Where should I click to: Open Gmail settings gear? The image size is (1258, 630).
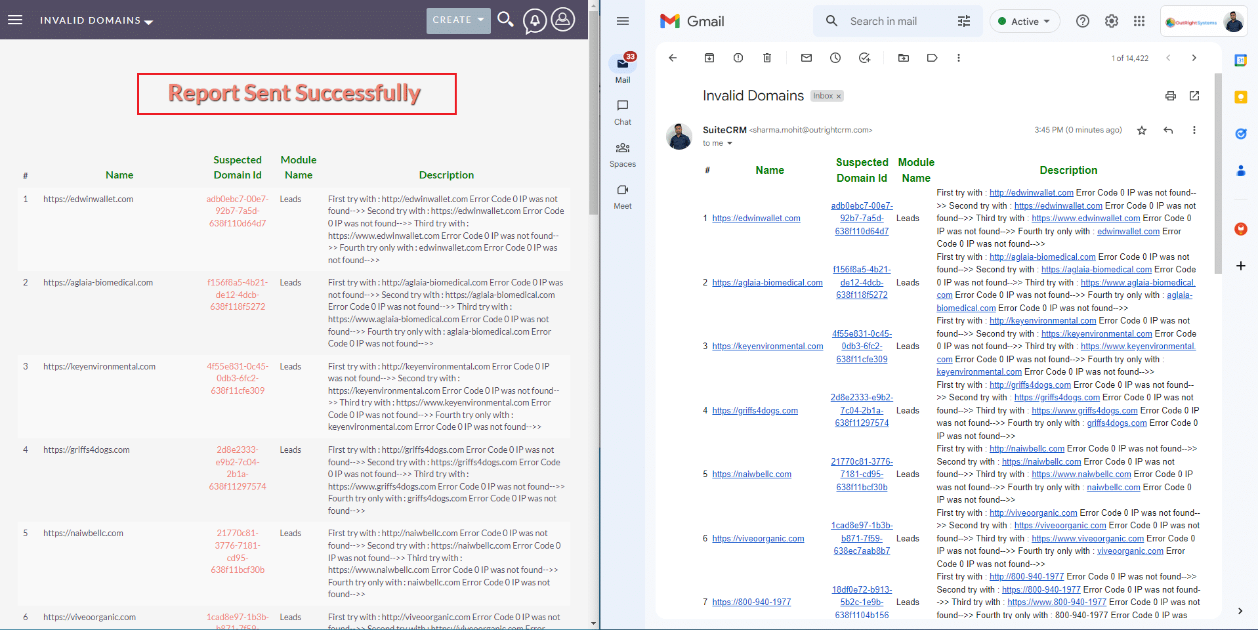pos(1112,21)
